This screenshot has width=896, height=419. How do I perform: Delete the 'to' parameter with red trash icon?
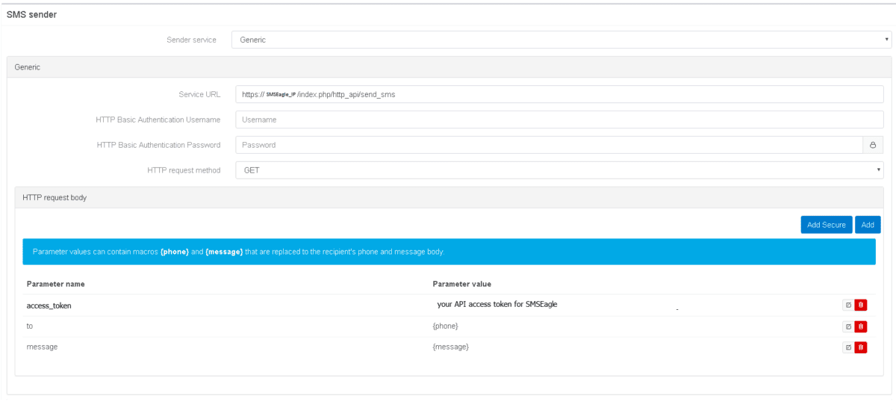coord(861,326)
